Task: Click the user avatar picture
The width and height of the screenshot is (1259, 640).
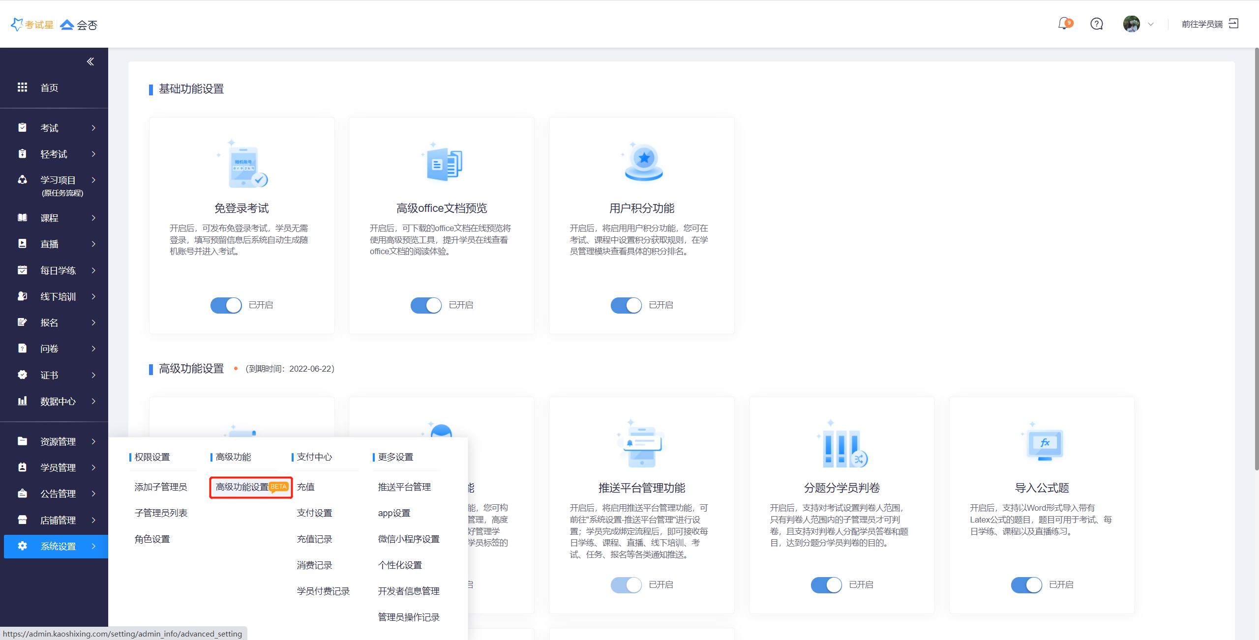Action: point(1131,24)
